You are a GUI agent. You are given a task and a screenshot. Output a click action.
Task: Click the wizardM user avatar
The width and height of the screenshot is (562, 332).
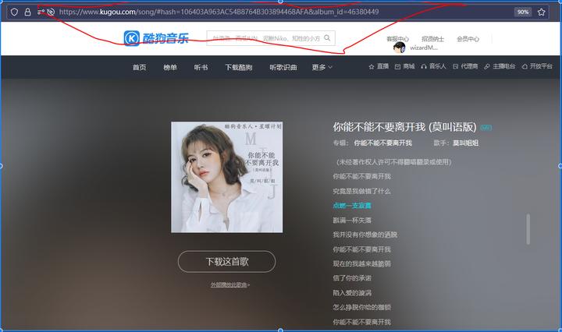400,48
